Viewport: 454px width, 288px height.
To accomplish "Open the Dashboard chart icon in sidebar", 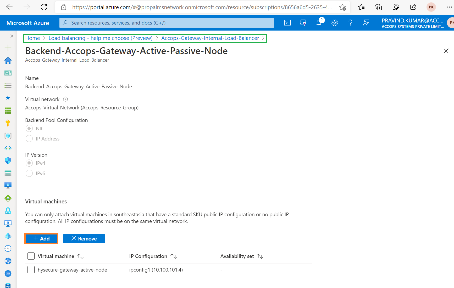I will [8, 73].
